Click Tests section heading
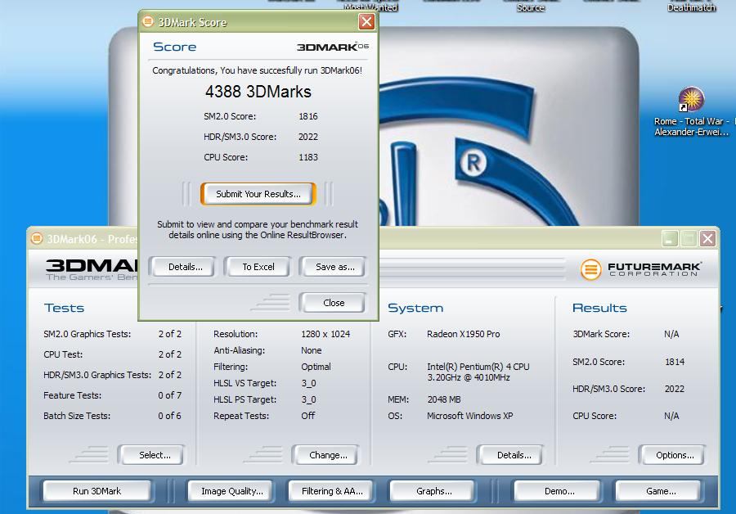The height and width of the screenshot is (514, 736). [65, 309]
